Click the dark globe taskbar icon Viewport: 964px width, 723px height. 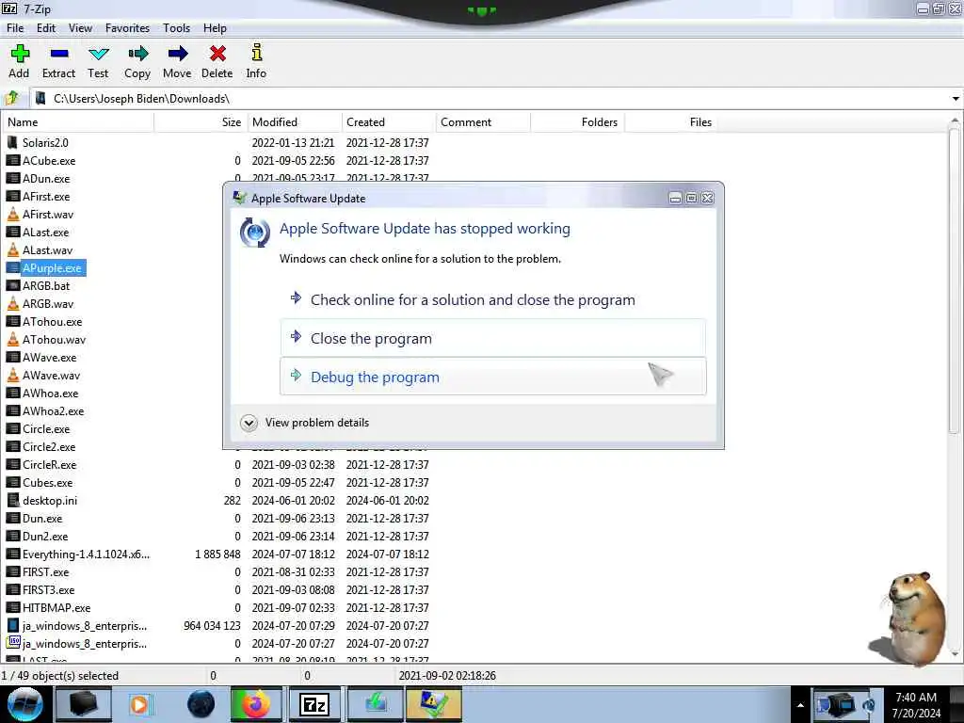coord(201,704)
